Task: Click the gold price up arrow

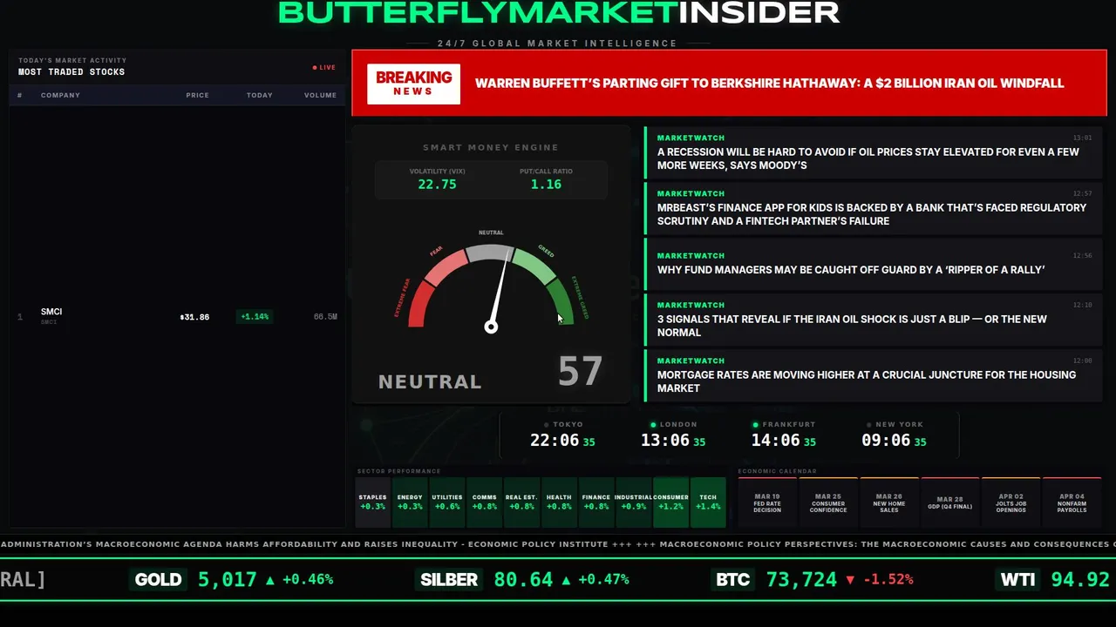Action: pyautogui.click(x=270, y=579)
